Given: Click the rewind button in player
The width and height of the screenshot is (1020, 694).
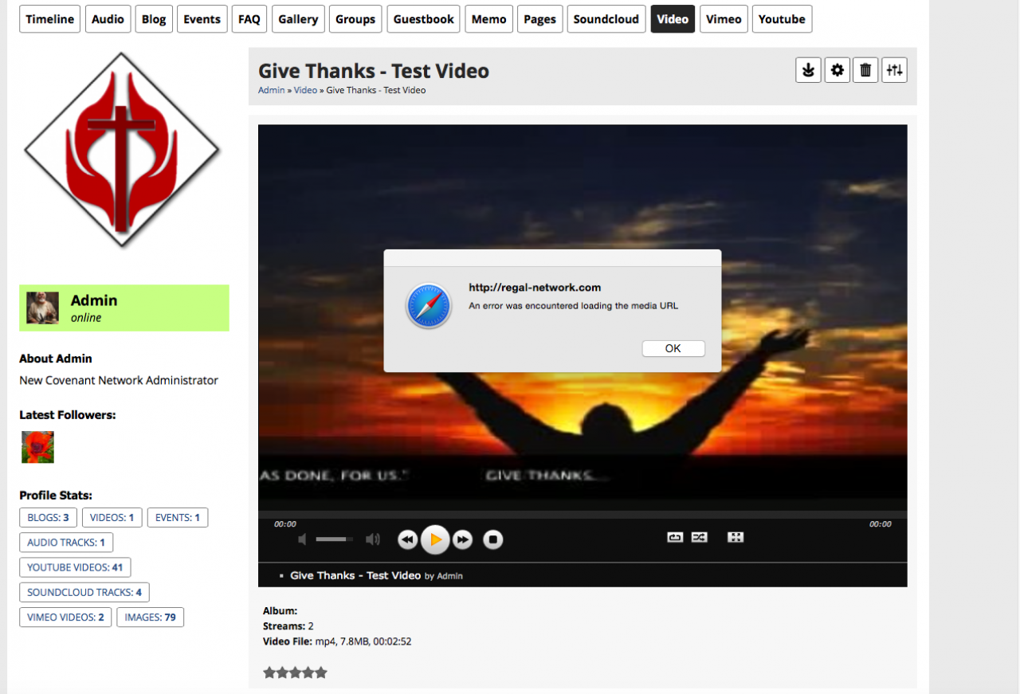Looking at the screenshot, I should pyautogui.click(x=407, y=540).
